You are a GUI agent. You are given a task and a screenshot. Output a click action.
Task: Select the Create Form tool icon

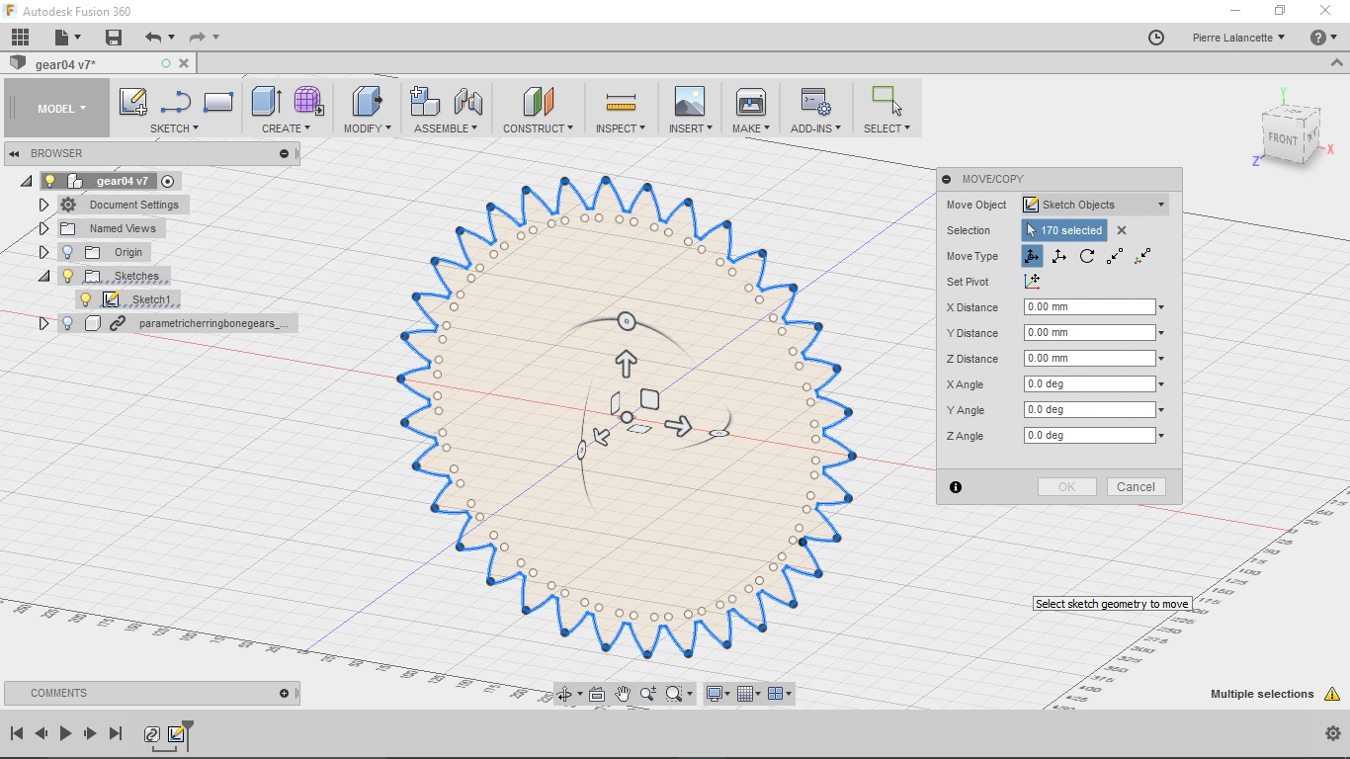(308, 101)
